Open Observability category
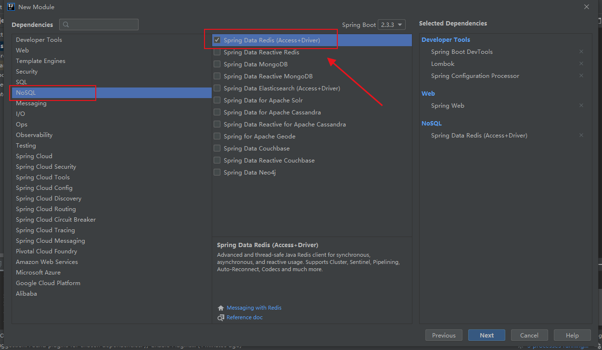Viewport: 602px width, 350px height. click(x=112, y=135)
